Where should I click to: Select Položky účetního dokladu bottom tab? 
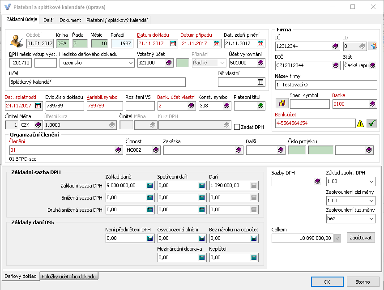point(68,277)
